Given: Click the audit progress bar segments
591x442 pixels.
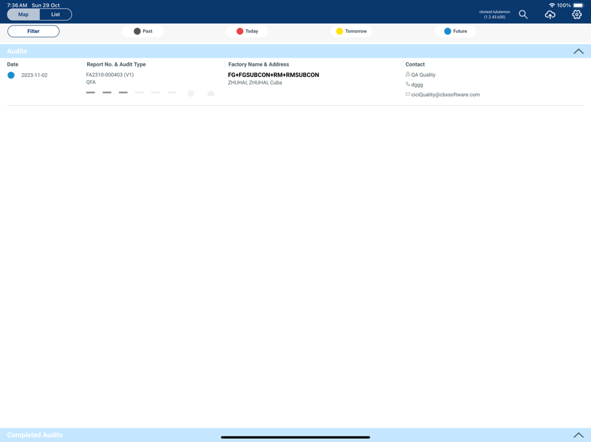Looking at the screenshot, I should click(x=131, y=92).
